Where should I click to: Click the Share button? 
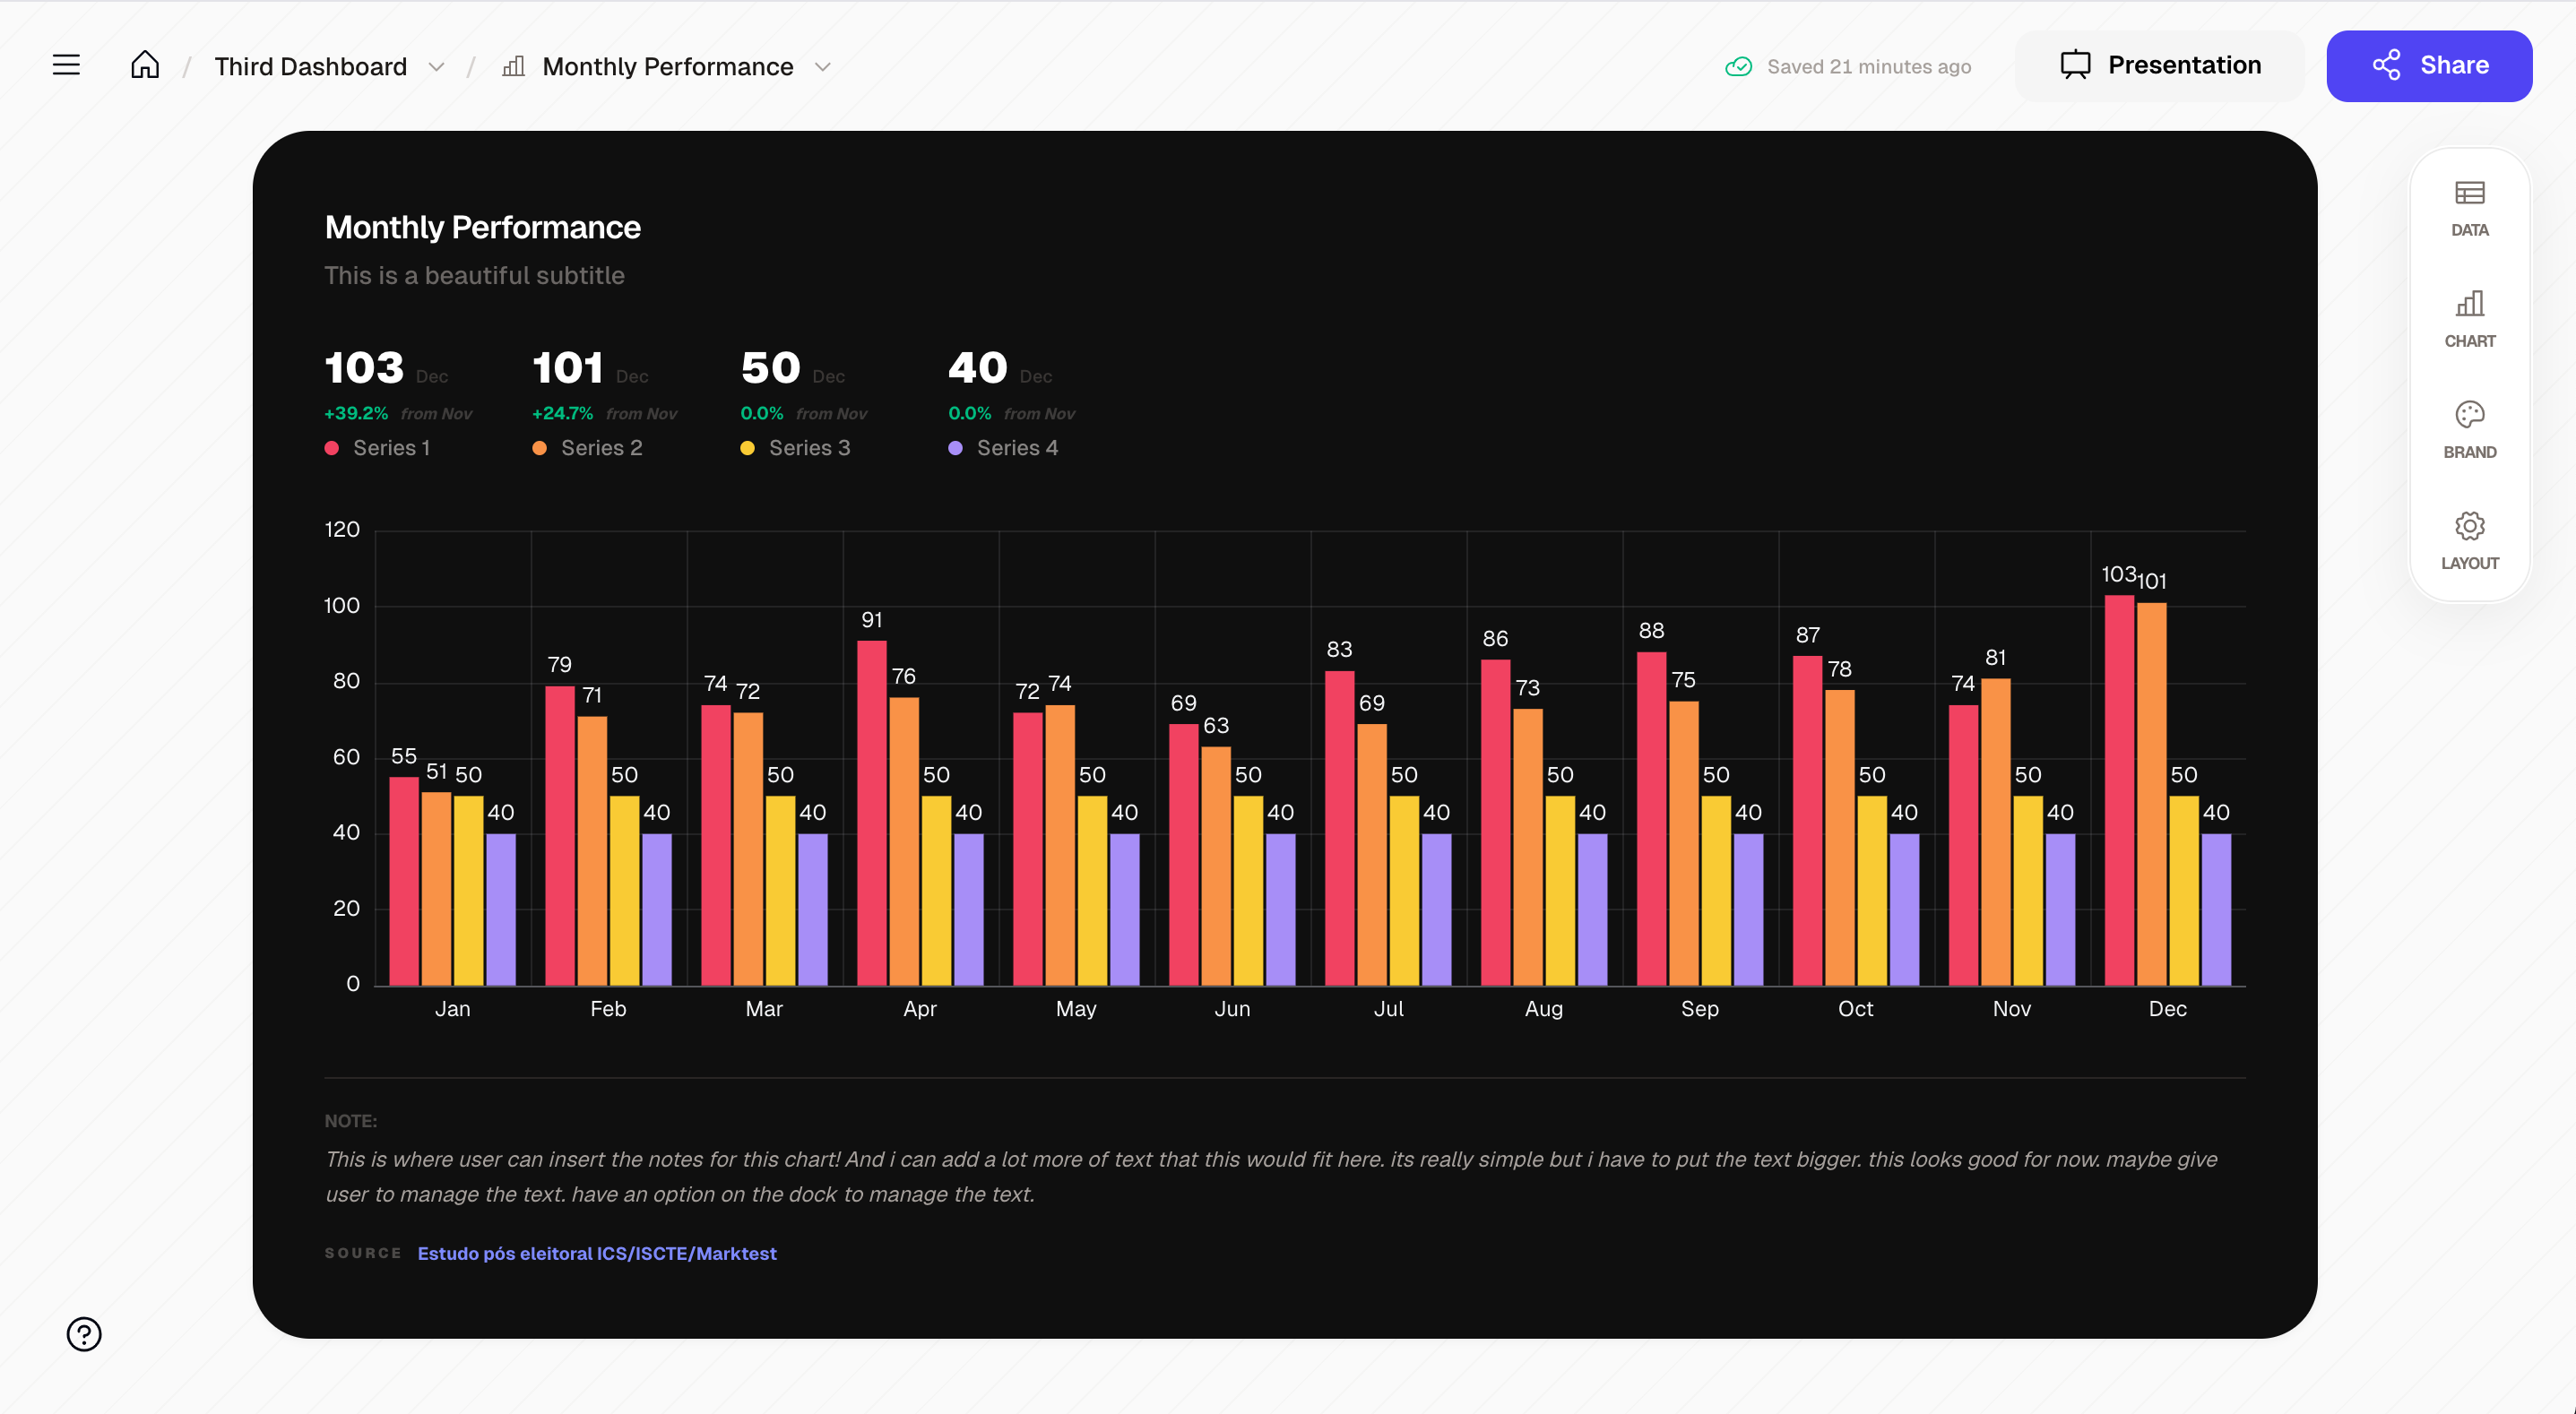(2428, 65)
